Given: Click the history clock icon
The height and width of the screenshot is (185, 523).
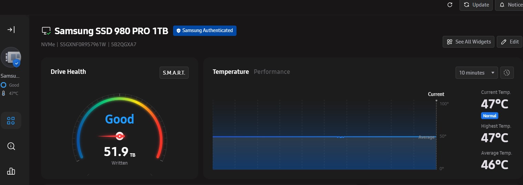Looking at the screenshot, I should 507,73.
